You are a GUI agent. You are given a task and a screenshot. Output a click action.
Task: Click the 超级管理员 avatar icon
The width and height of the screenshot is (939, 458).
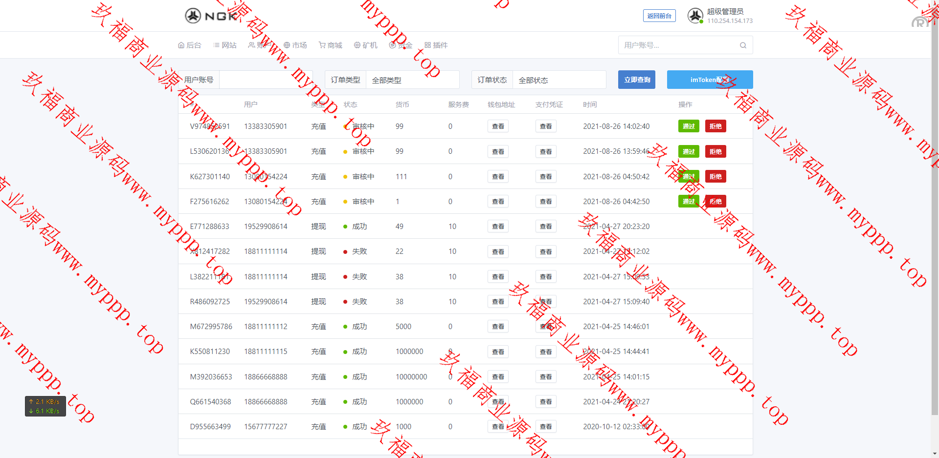(695, 16)
